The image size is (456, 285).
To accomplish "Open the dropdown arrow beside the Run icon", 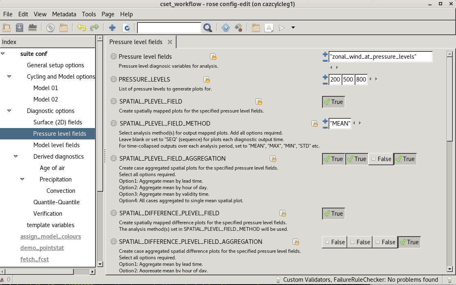I will click(x=293, y=28).
